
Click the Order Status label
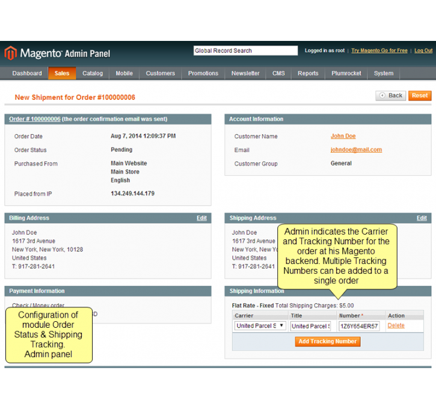[30, 150]
